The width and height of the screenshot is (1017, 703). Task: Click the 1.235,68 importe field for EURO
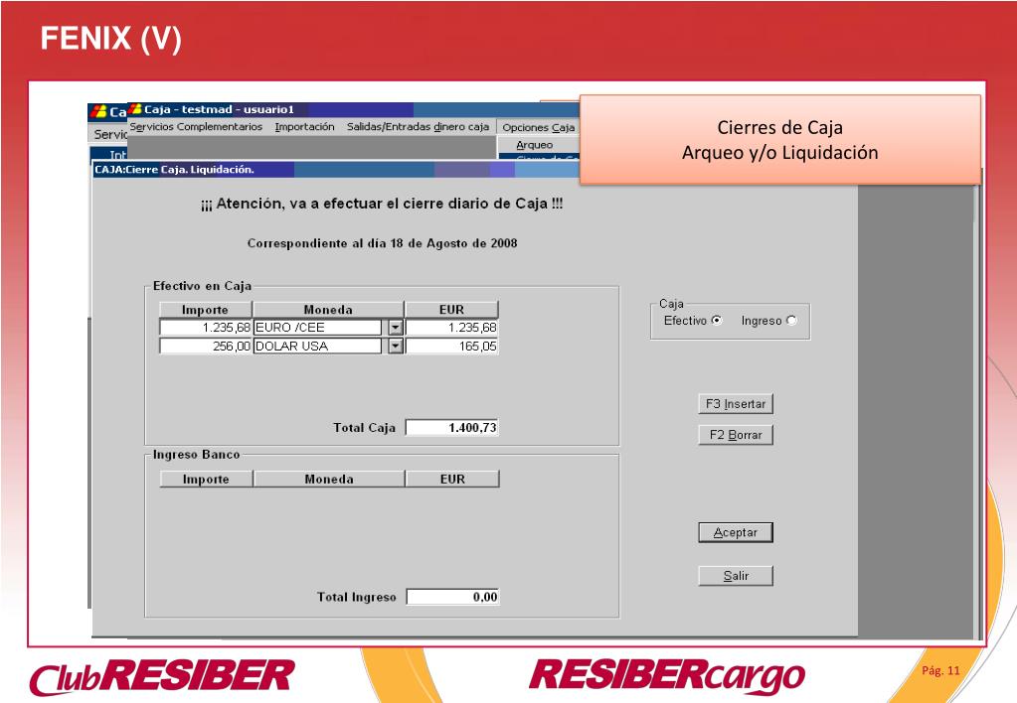206,328
